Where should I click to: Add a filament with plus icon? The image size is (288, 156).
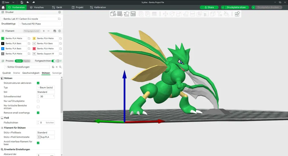tap(44, 31)
